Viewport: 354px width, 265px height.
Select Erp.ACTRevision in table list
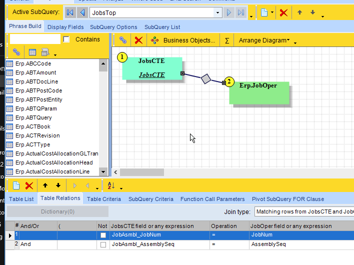[x=37, y=135]
